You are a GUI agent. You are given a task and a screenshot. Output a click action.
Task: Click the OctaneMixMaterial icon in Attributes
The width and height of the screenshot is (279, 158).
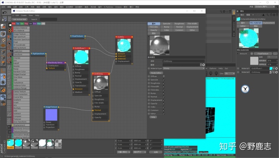238,19
